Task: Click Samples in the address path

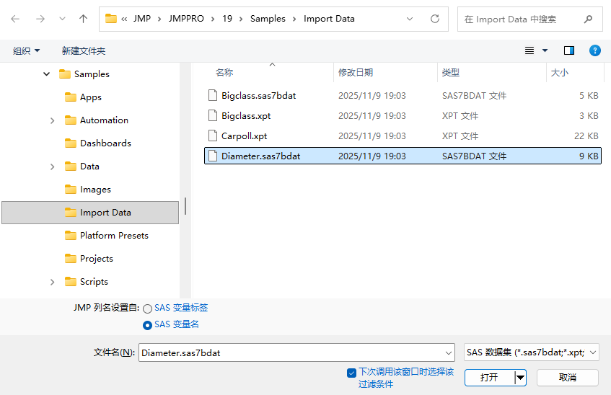Action: point(268,19)
